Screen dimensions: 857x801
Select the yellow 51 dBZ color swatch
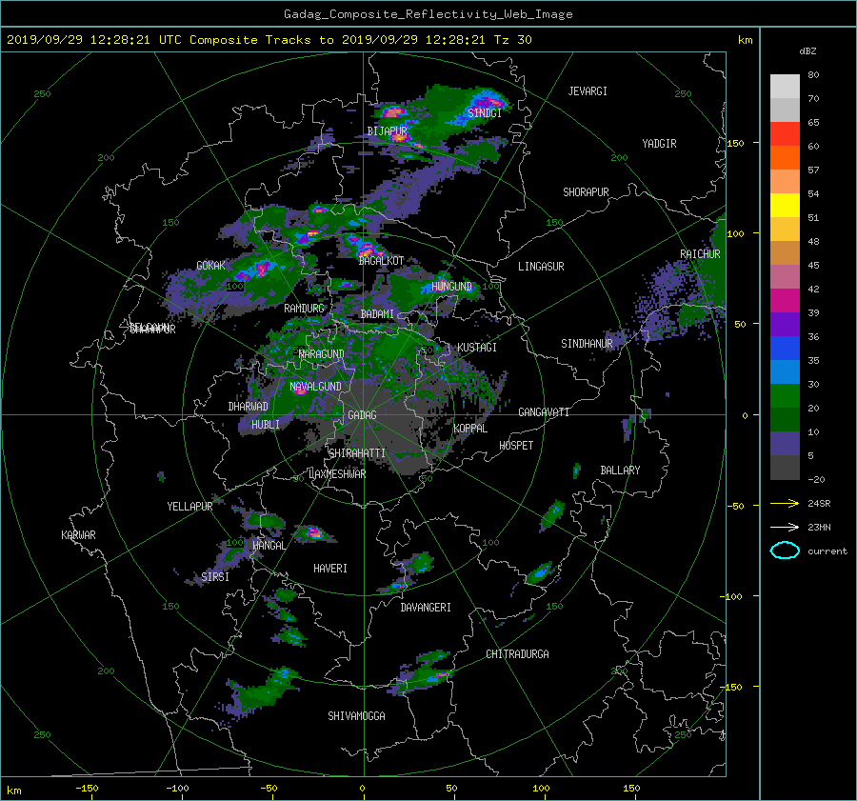[785, 205]
